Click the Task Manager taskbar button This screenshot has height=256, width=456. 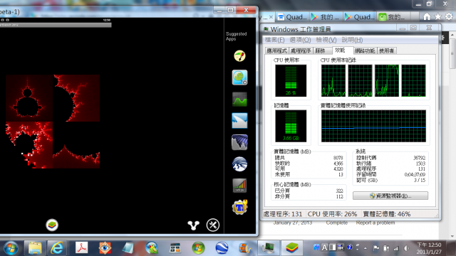[x=268, y=248]
